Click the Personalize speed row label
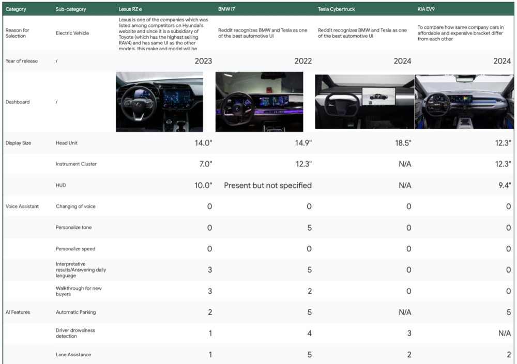The image size is (517, 364). click(75, 249)
